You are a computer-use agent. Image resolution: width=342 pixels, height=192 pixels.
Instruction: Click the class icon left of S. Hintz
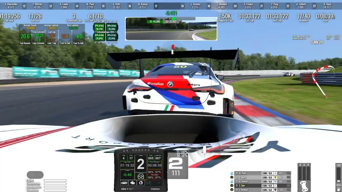232,177
